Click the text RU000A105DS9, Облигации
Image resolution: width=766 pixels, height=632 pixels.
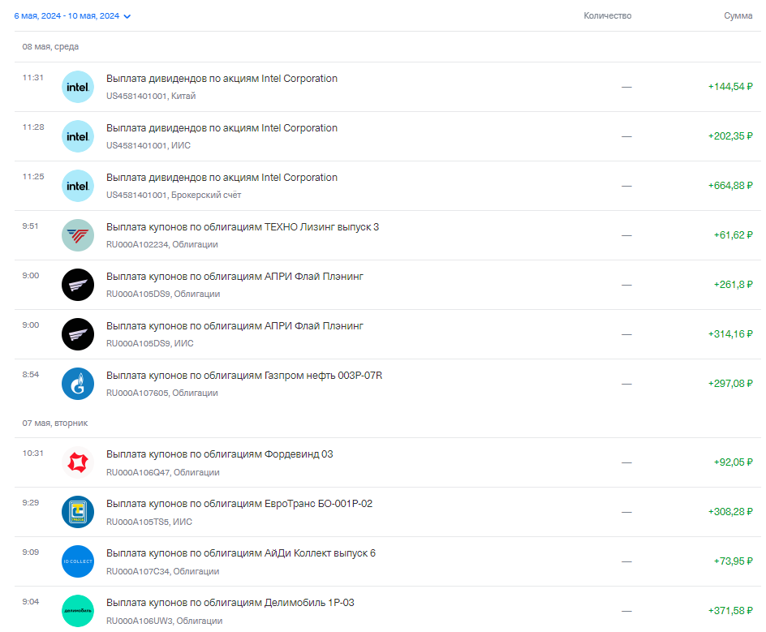163,294
